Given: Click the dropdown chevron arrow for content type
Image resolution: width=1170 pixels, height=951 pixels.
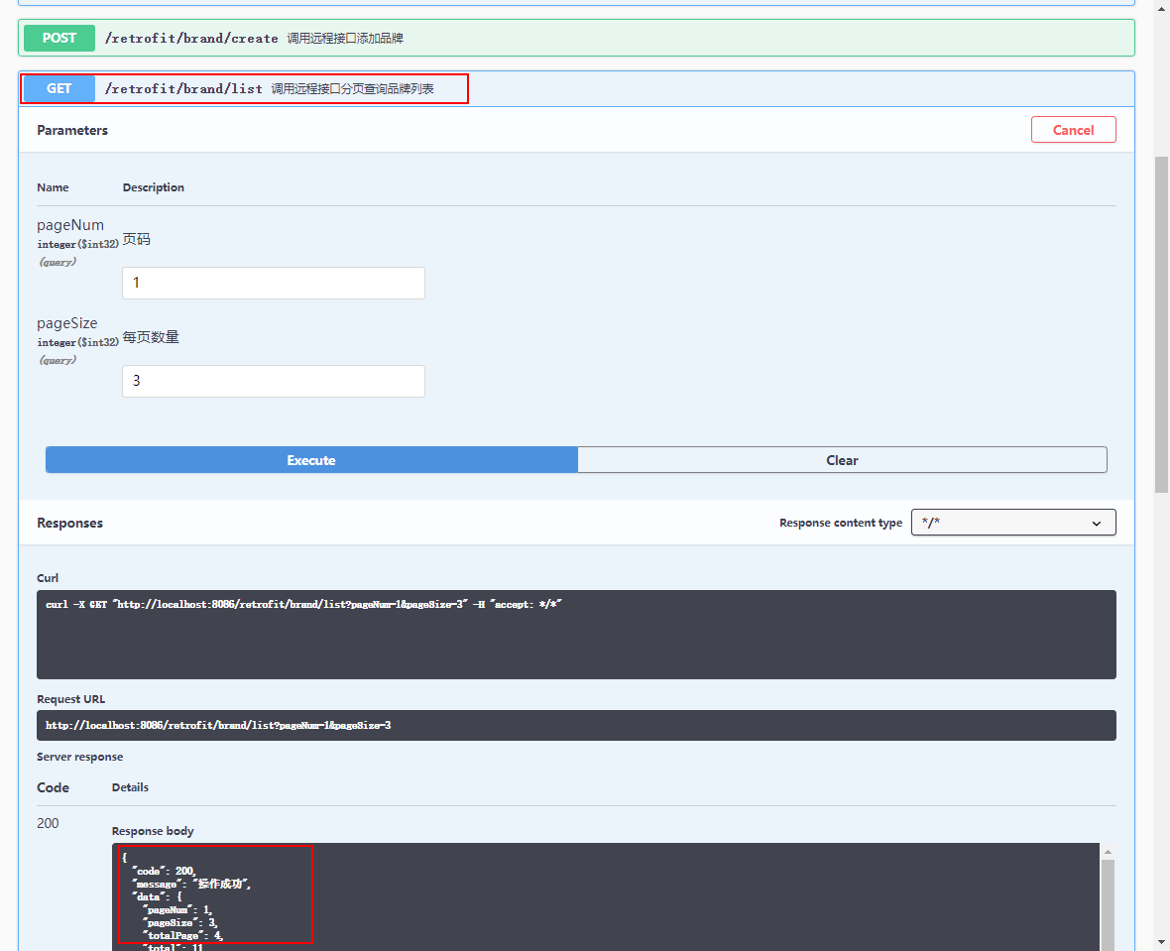Looking at the screenshot, I should click(x=1096, y=524).
